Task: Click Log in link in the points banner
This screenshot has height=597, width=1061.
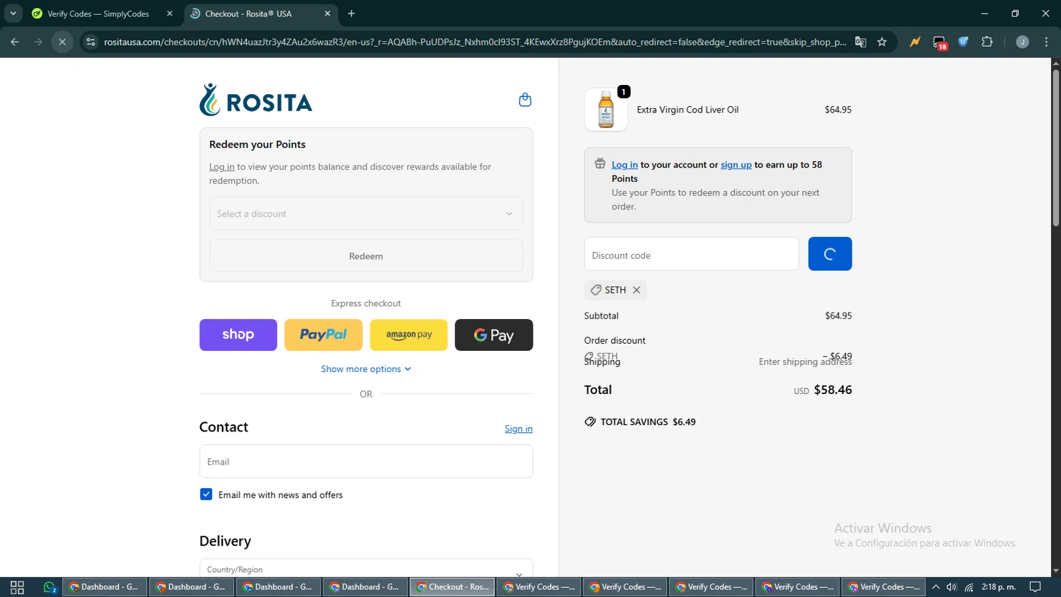Action: (625, 165)
